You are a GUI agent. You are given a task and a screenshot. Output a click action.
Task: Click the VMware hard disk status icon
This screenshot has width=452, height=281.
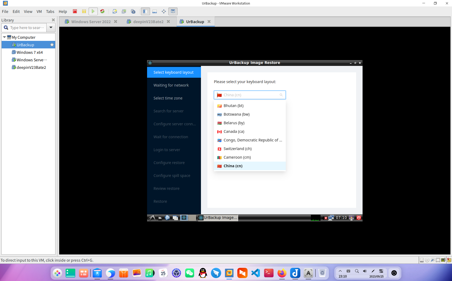click(422, 260)
